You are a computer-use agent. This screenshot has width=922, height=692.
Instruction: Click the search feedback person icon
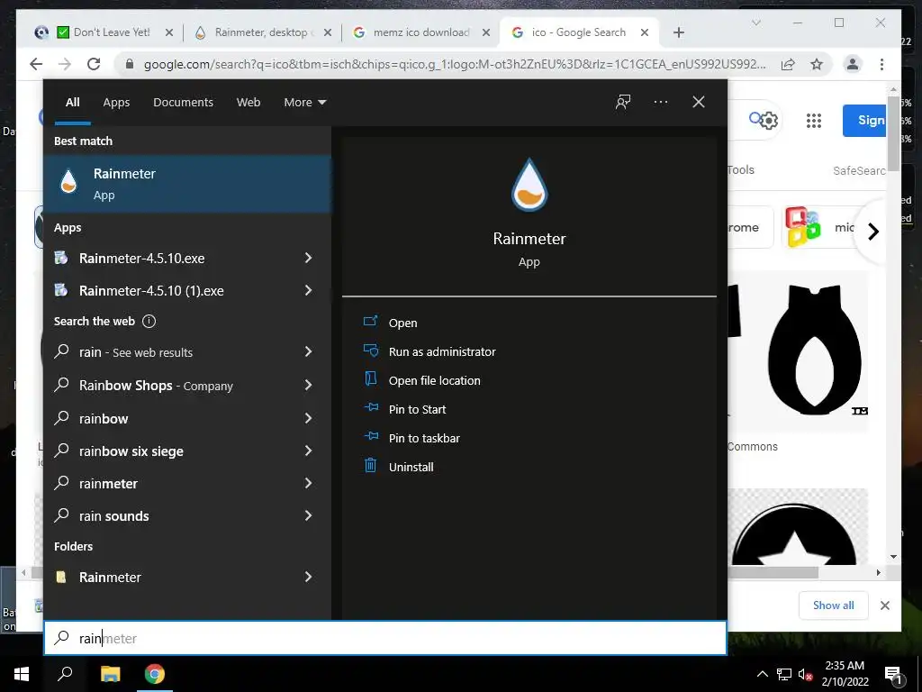click(623, 103)
